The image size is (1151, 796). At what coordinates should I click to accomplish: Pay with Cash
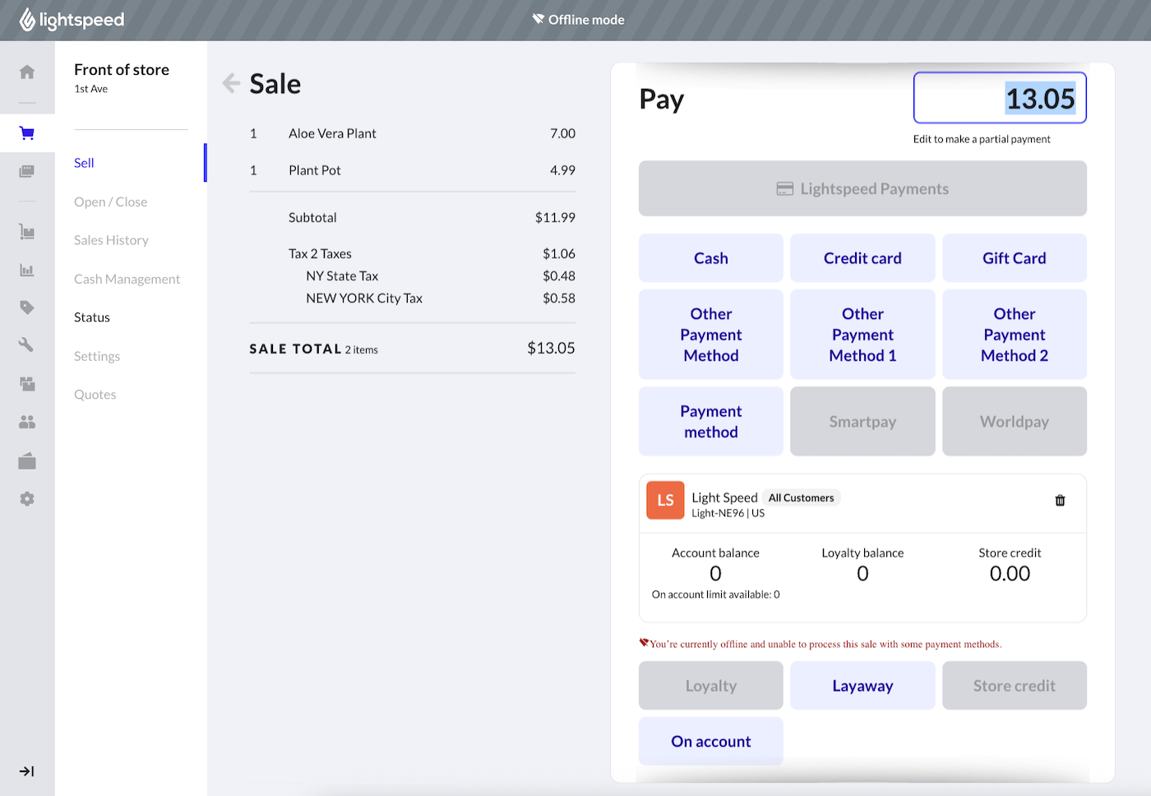(x=711, y=258)
